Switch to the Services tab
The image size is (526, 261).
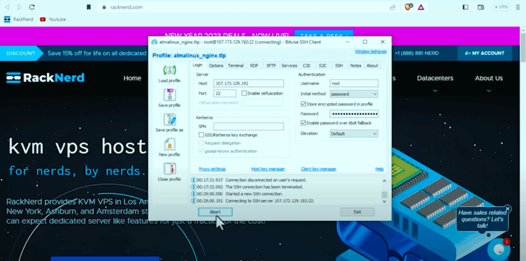point(289,66)
